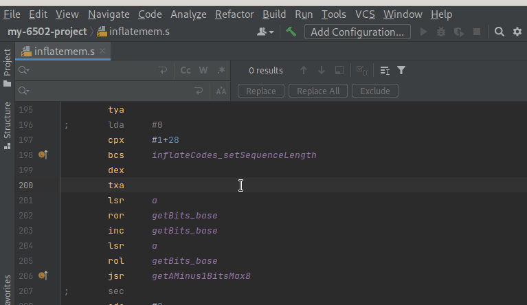Go to next occurrence arrow
The height and width of the screenshot is (305, 527).
point(321,70)
